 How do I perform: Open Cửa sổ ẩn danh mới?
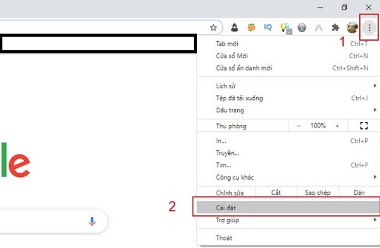(x=288, y=68)
